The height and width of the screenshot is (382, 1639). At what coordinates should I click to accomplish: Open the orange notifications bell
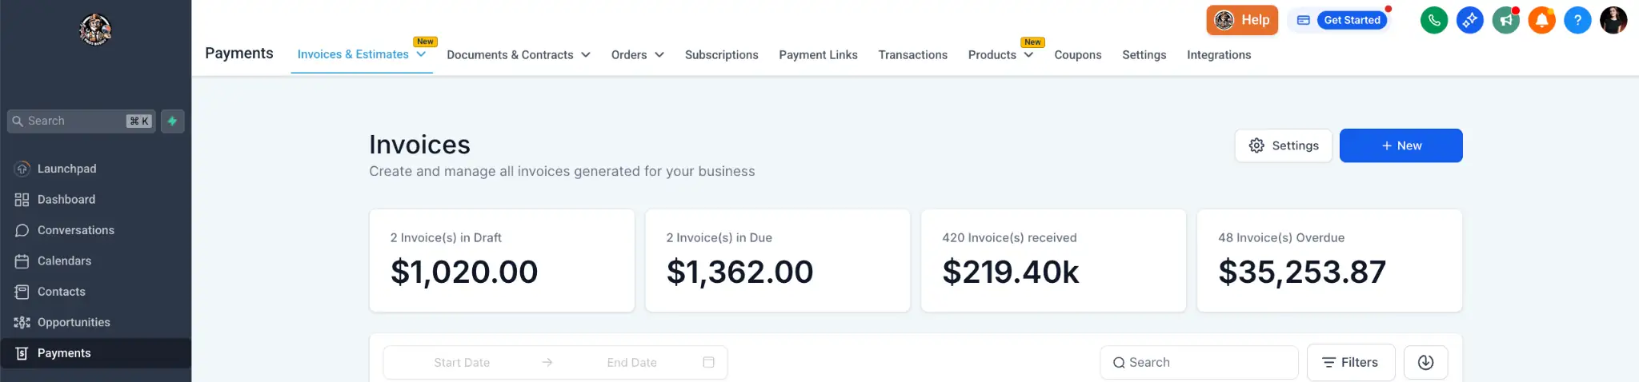coord(1541,20)
